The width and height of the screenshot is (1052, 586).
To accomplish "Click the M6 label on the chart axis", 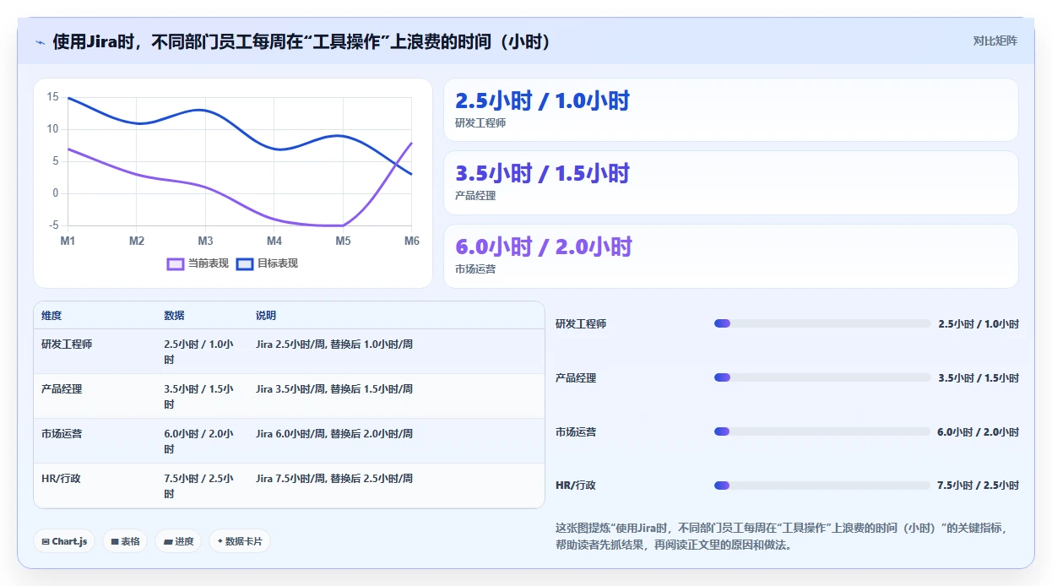I will coord(411,241).
